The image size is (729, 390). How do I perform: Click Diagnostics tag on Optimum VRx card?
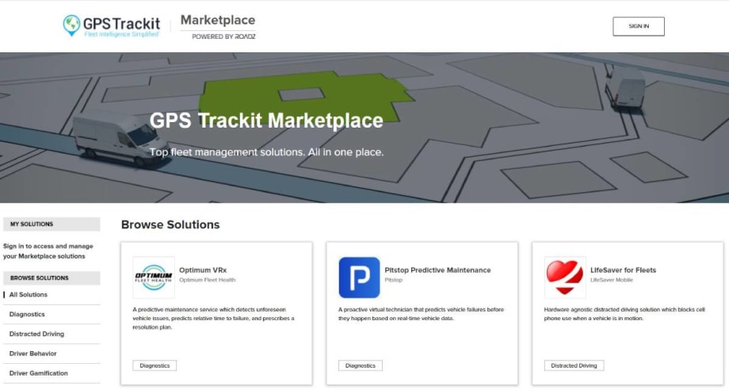155,366
